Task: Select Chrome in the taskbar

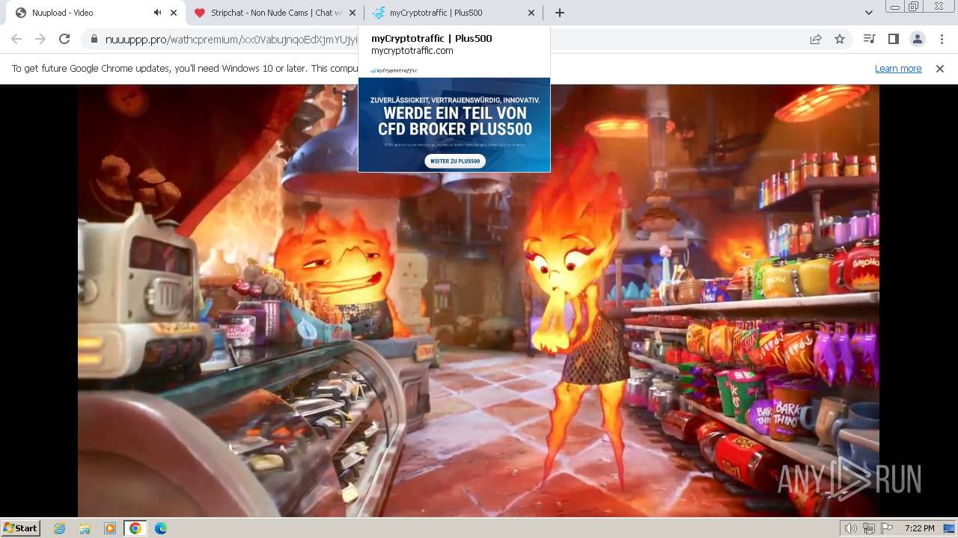Action: 135,528
